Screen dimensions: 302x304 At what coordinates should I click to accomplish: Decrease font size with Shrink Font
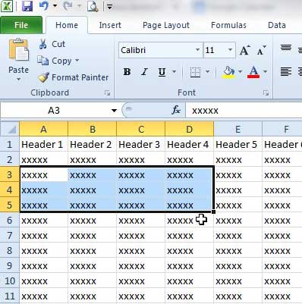coord(262,50)
